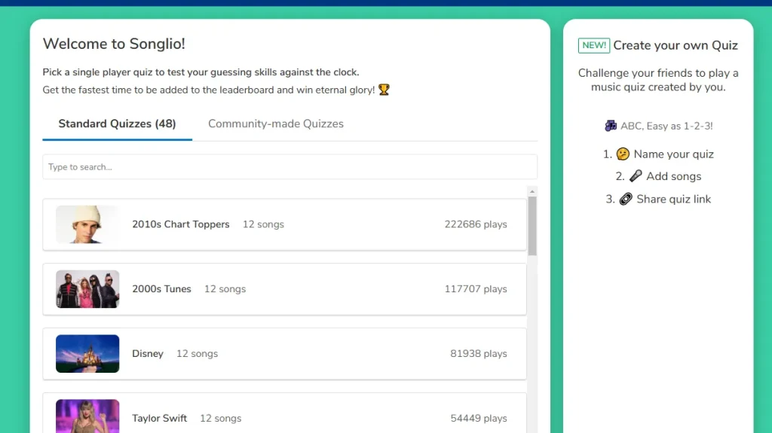Select the Taylor Swift thumbnail image
The image size is (772, 433).
(x=87, y=416)
